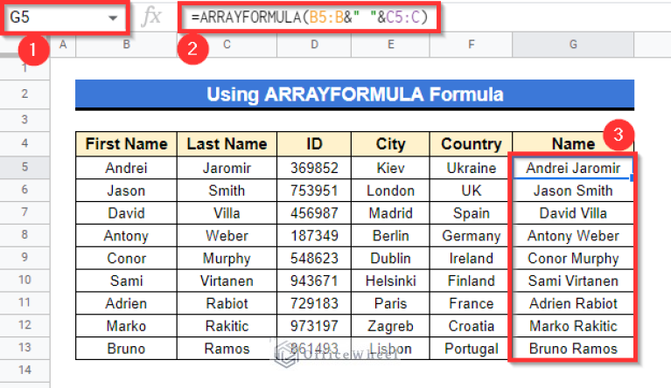Click the country cell 'Spain'
Screen dimensions: 671x388
pos(471,213)
